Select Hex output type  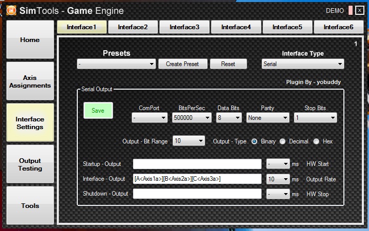pos(316,141)
